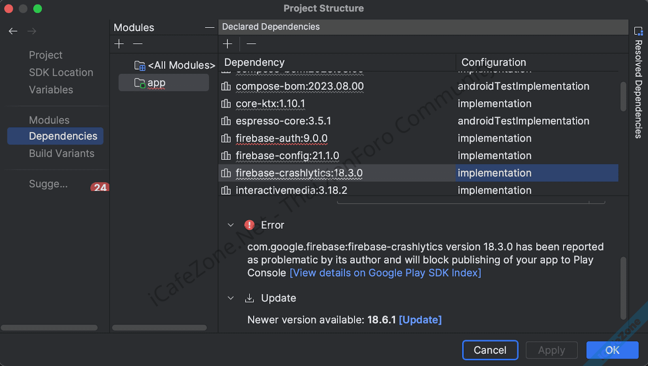Open the Build Variants section
This screenshot has width=648, height=366.
(x=62, y=154)
